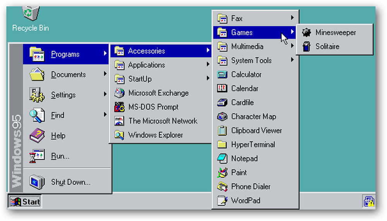The width and height of the screenshot is (387, 221).
Task: Click the Settings label text
Action: [63, 95]
